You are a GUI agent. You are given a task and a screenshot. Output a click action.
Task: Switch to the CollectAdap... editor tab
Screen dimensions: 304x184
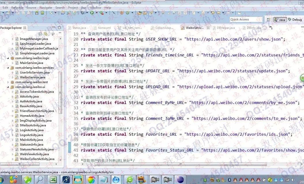tap(162, 28)
